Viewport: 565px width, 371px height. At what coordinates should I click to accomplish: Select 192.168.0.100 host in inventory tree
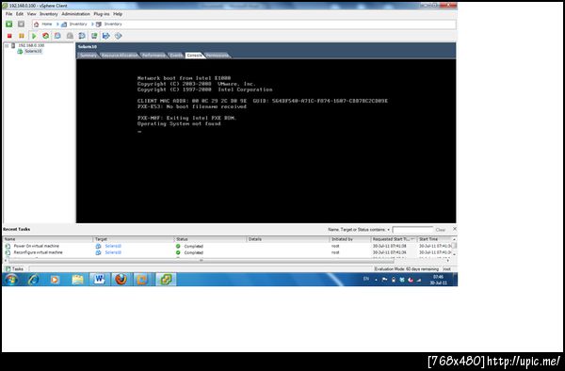31,45
